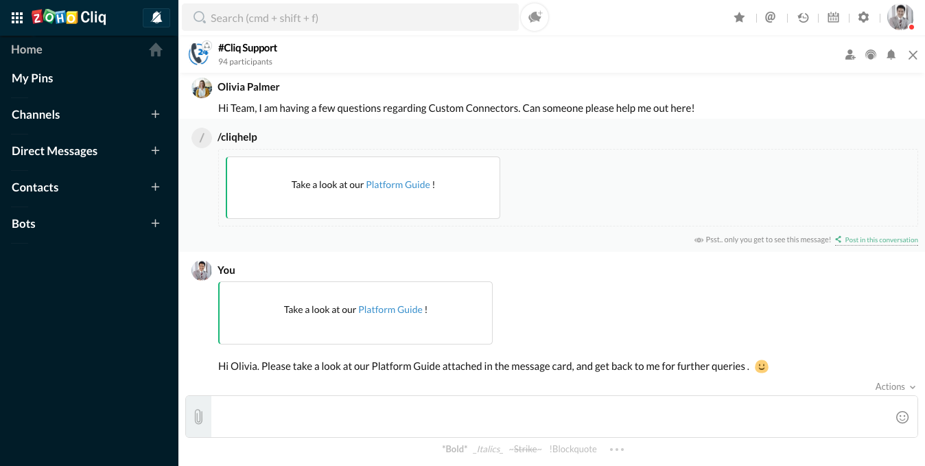Expand the Actions dropdown

pyautogui.click(x=895, y=387)
